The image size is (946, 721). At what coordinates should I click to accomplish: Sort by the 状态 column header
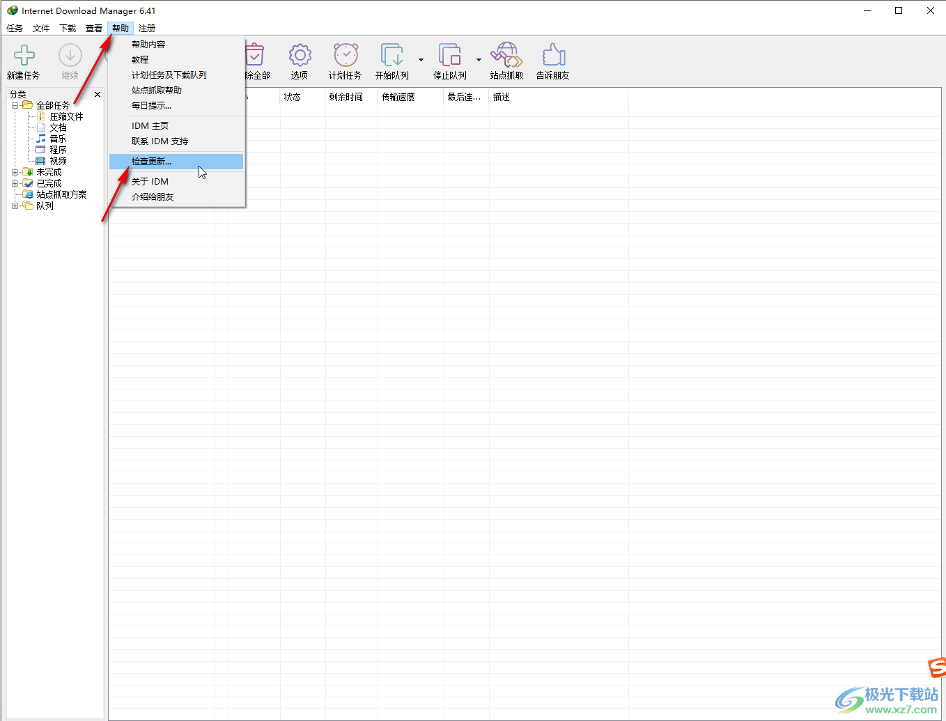[x=303, y=97]
